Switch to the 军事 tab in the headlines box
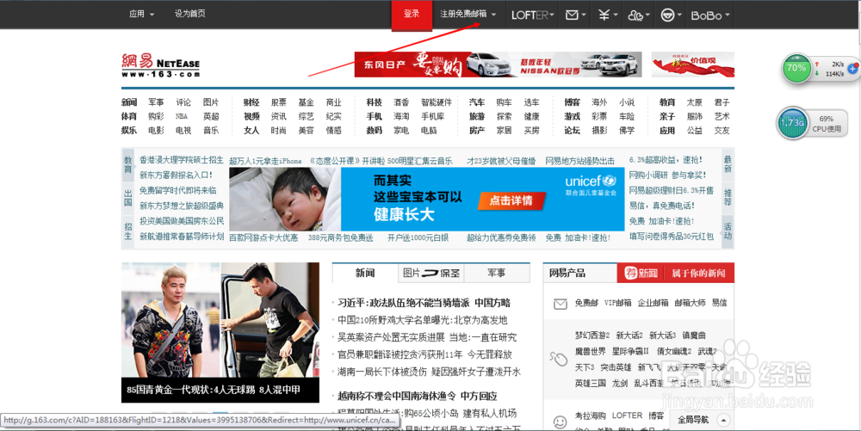The image size is (861, 431). point(497,273)
